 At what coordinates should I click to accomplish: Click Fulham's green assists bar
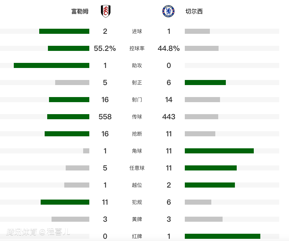point(52,65)
